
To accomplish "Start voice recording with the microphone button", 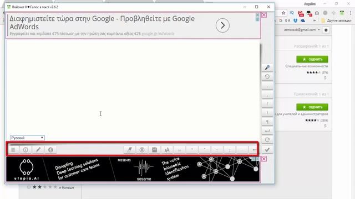I will tap(267, 67).
